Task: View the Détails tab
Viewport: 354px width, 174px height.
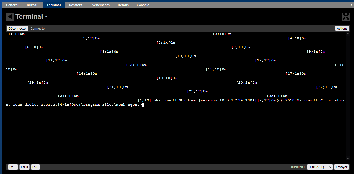Action: pyautogui.click(x=123, y=5)
